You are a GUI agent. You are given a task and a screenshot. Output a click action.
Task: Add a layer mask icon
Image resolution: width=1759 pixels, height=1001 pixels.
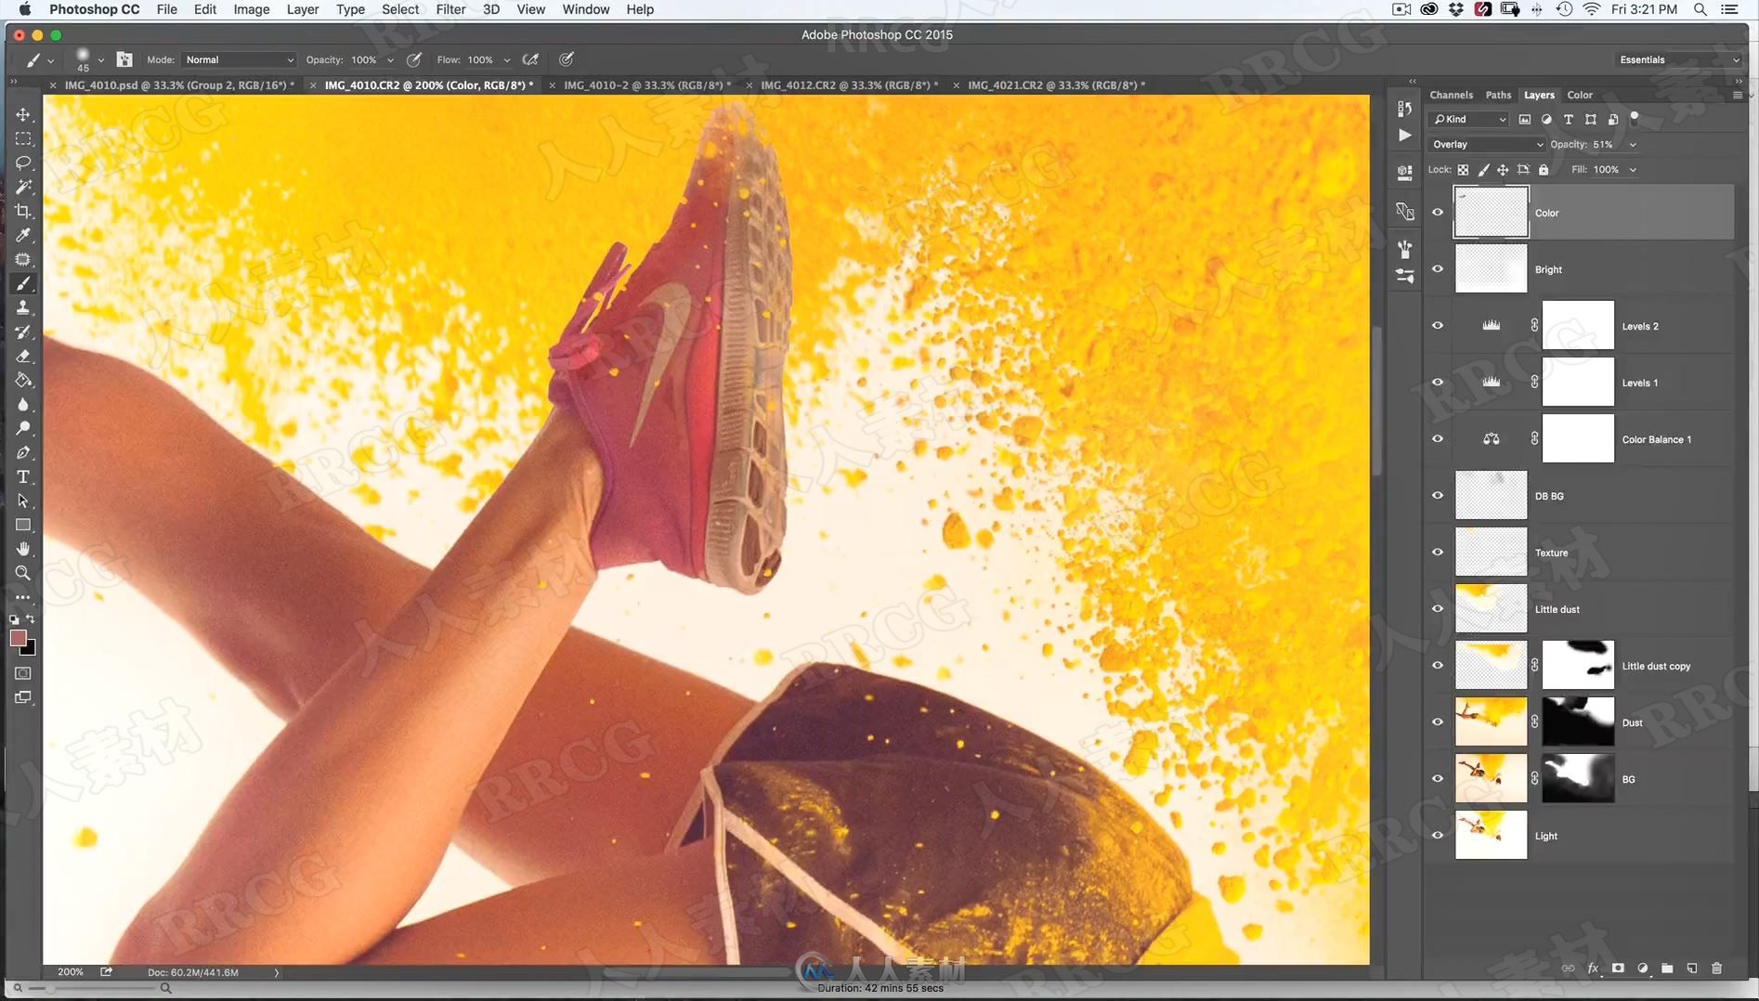pos(1618,968)
